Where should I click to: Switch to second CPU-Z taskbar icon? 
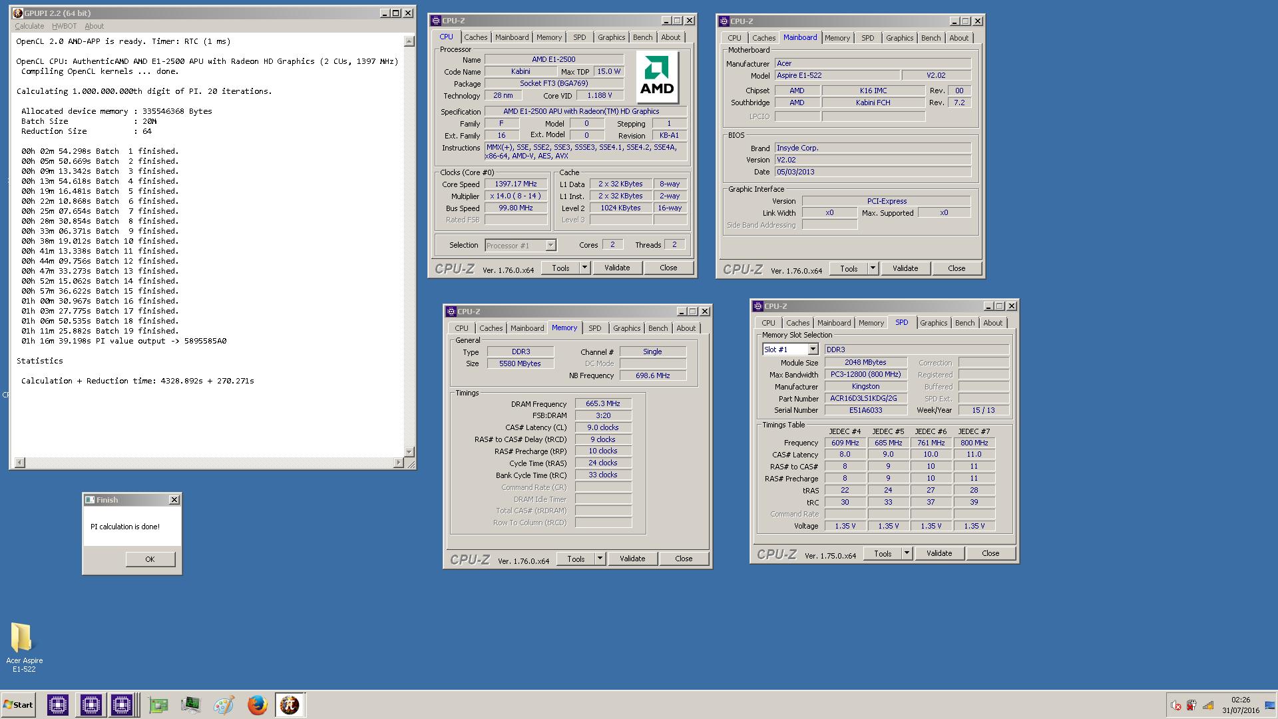[x=91, y=705]
